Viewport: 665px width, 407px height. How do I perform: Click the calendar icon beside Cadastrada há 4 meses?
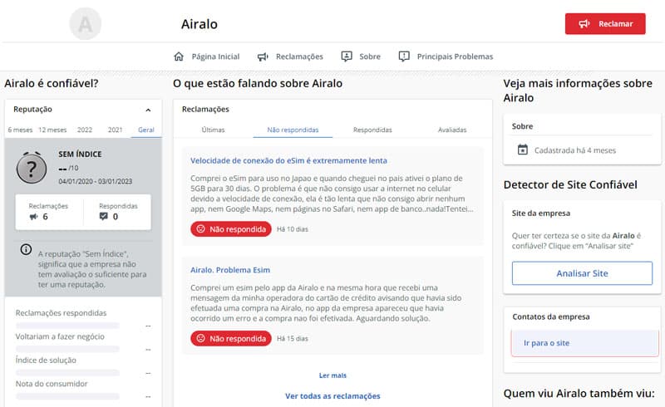pyautogui.click(x=523, y=150)
